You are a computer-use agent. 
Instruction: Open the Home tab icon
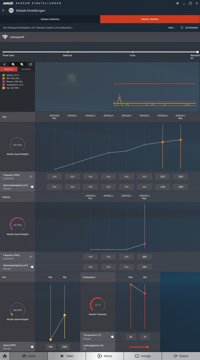click(5, 356)
